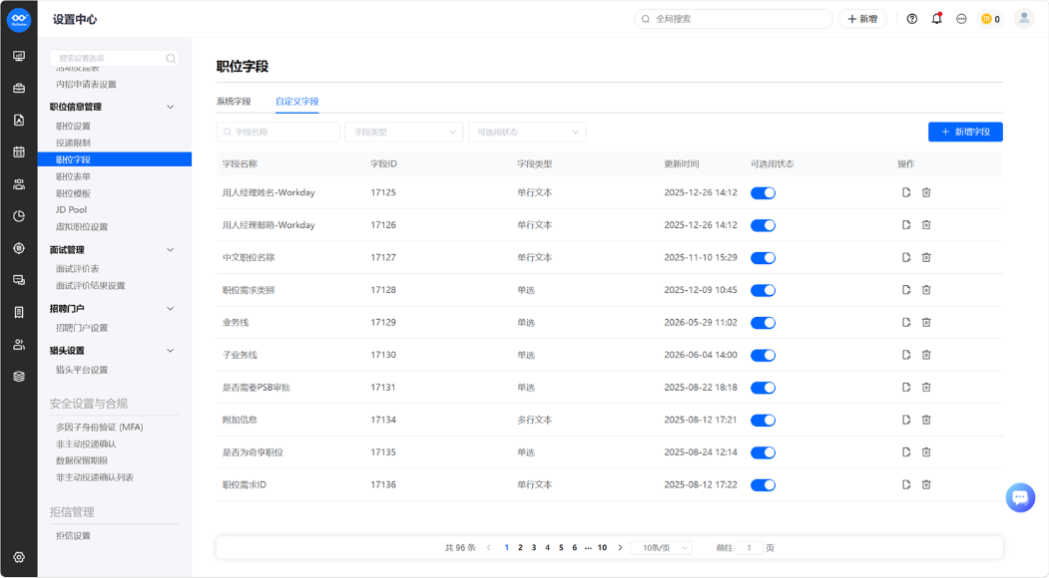Go to page 3 in pagination

coord(534,547)
